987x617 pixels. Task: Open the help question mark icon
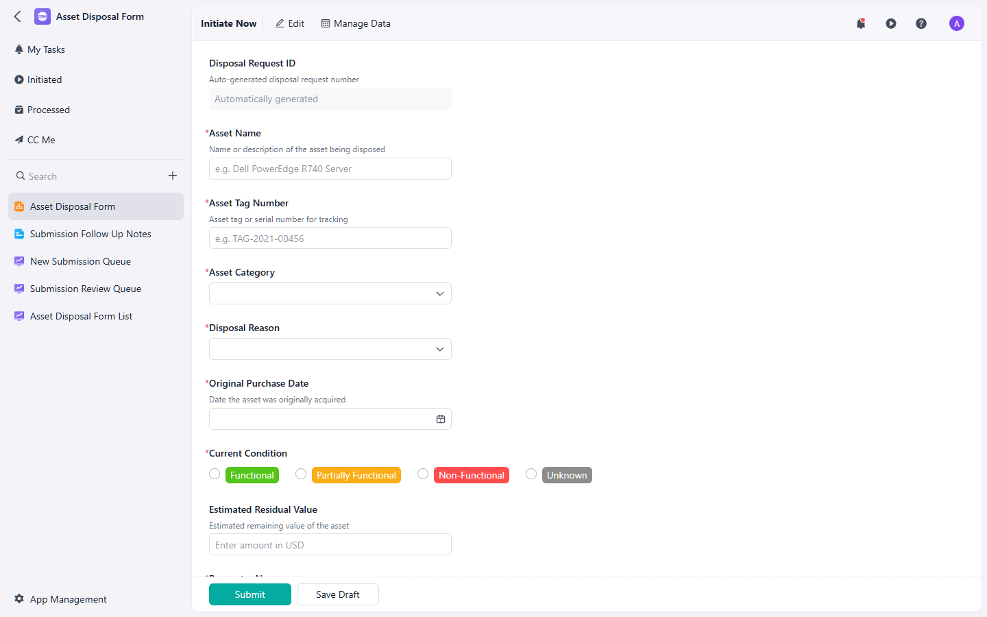921,23
